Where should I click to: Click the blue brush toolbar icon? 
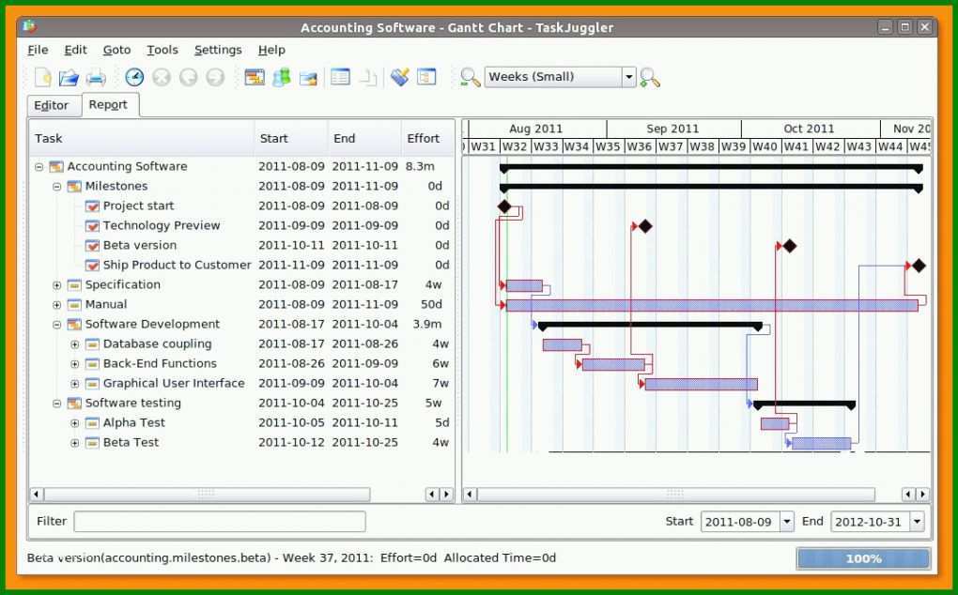[399, 77]
